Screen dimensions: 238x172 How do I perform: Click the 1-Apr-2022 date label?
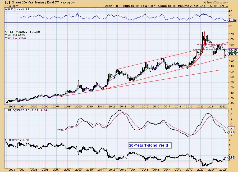tap(11, 6)
